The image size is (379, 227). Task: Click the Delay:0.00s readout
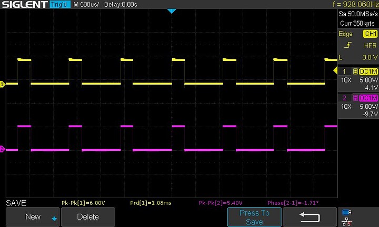tap(121, 5)
